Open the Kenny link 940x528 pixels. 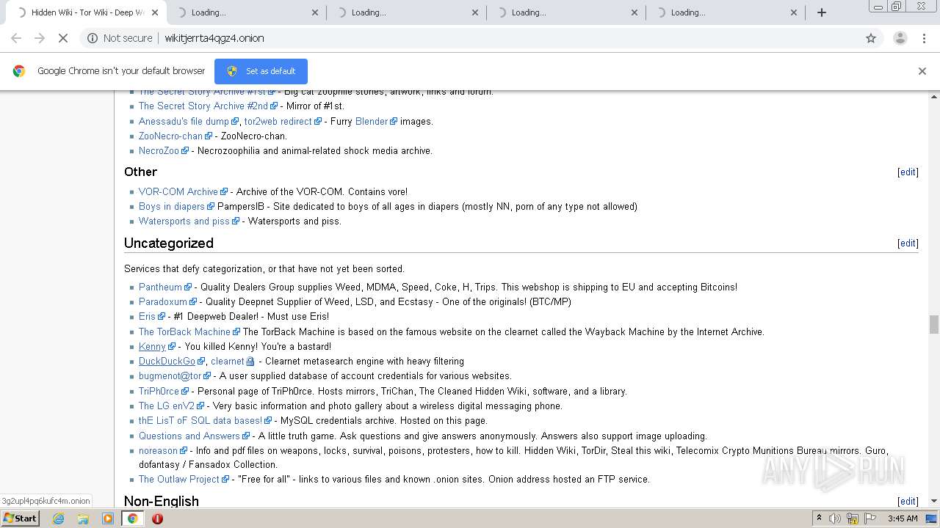coord(152,347)
